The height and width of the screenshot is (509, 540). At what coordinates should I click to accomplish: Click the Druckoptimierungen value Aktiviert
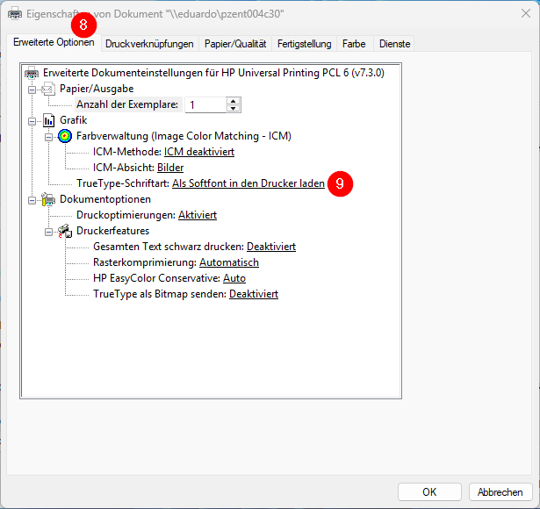point(198,215)
